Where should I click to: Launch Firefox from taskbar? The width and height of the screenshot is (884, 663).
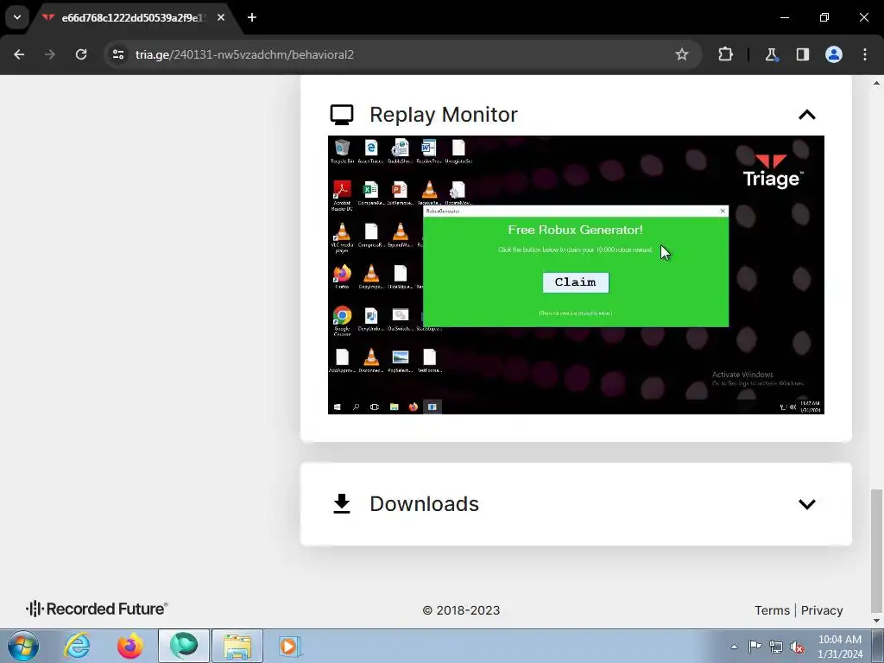(x=129, y=646)
